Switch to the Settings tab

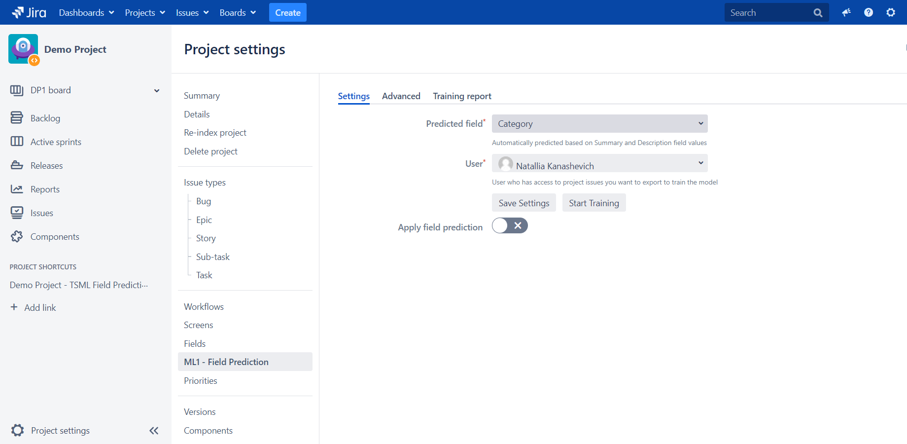tap(353, 96)
